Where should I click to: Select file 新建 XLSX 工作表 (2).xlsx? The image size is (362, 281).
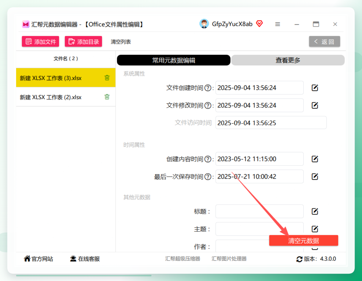pos(66,97)
